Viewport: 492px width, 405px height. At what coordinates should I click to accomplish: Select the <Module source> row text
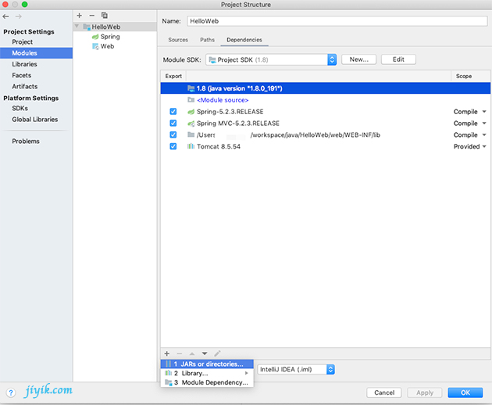coord(223,100)
